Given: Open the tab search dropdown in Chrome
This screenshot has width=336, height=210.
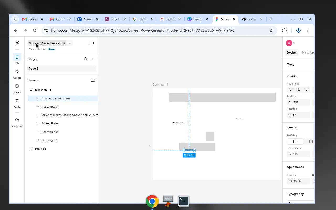Looking at the screenshot, I should pos(15,19).
